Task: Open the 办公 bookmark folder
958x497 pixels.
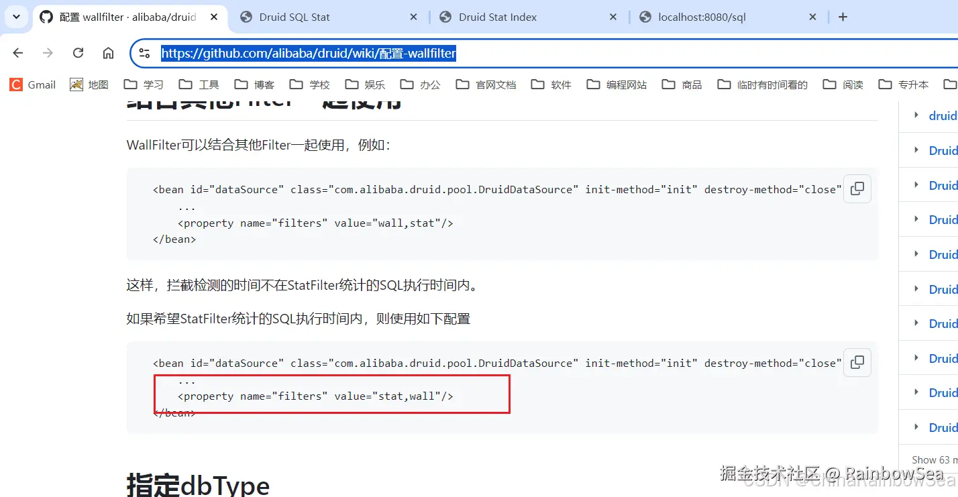Action: [x=421, y=85]
